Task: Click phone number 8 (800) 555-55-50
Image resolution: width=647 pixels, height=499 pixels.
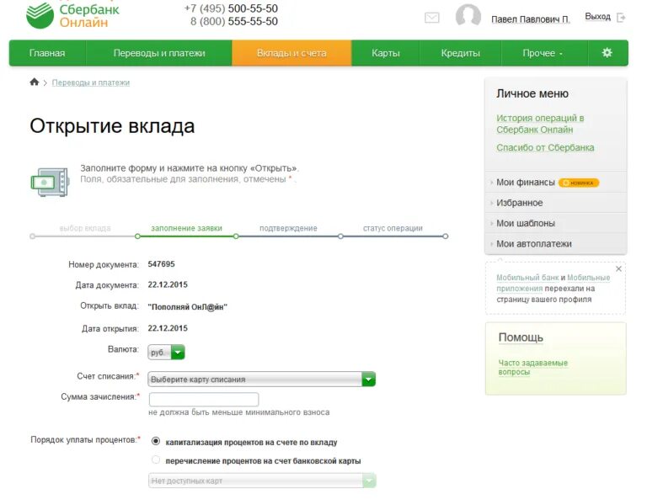Action: (x=234, y=21)
